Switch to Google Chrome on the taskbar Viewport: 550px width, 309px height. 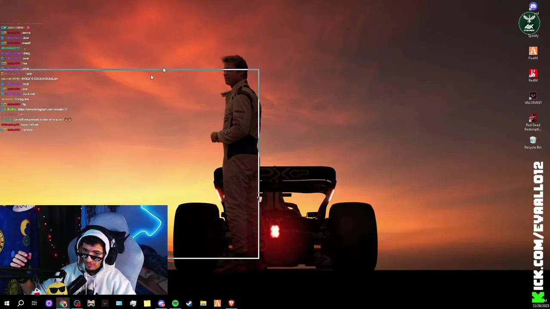(x=63, y=303)
